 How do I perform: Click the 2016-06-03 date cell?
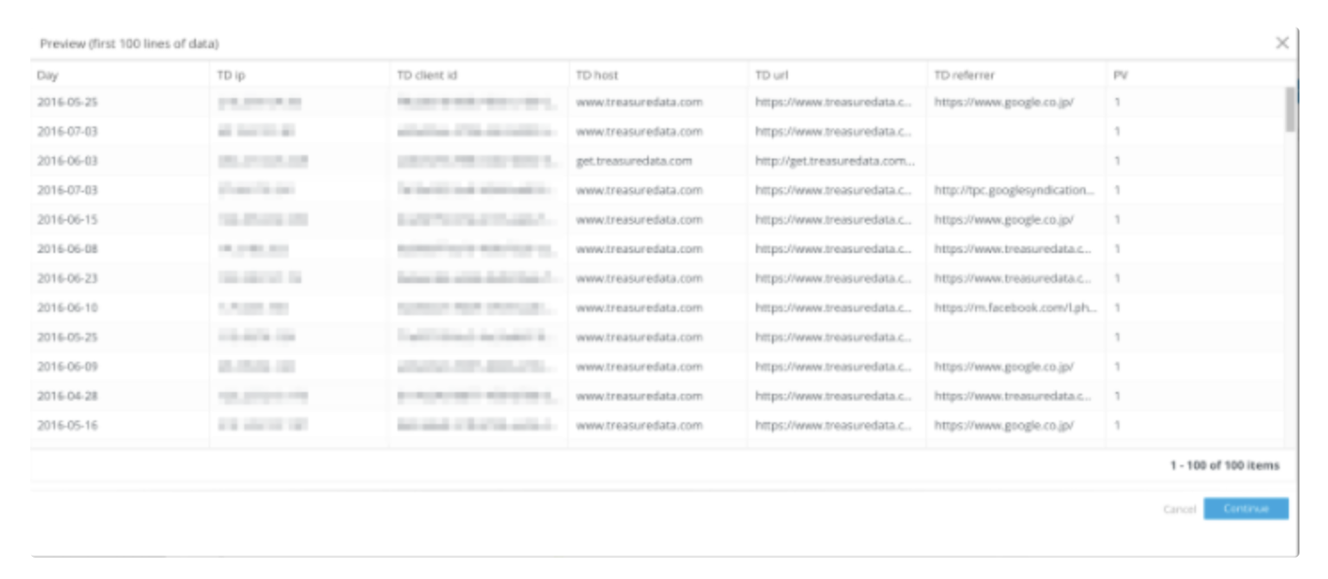pos(68,161)
